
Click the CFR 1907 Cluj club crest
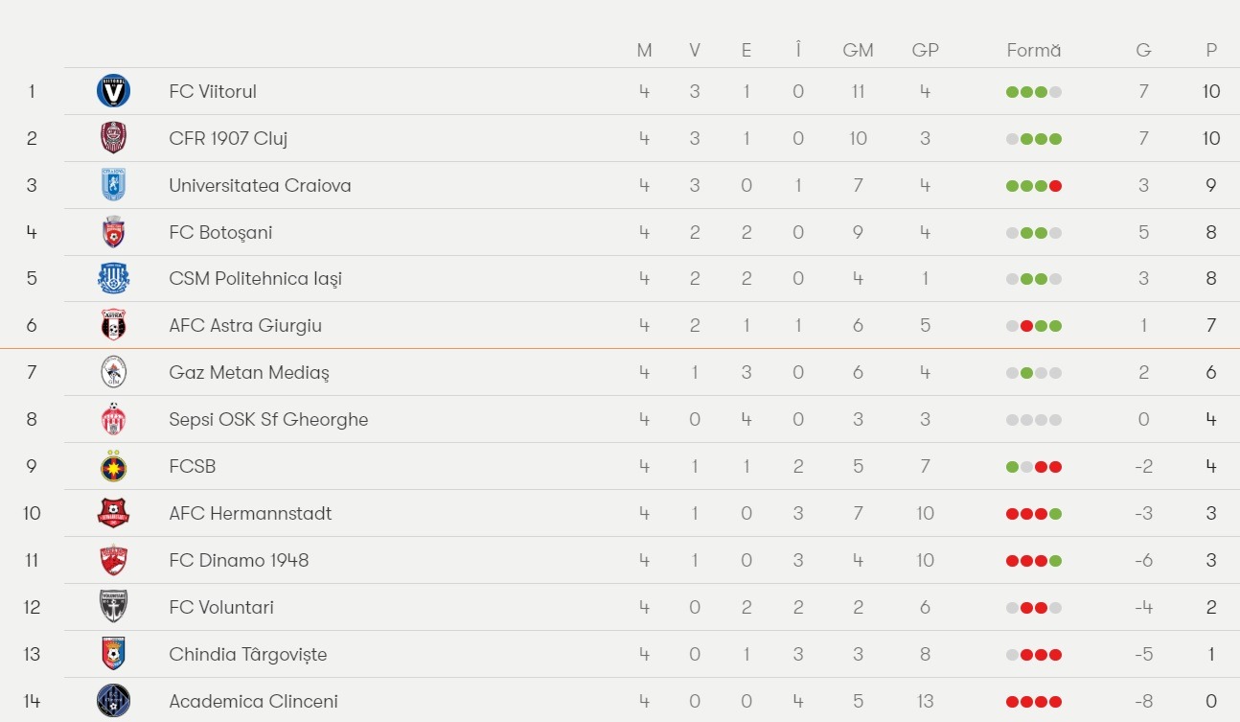pos(113,138)
